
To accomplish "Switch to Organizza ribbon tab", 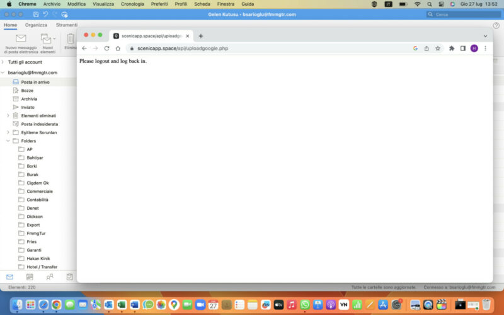I will tap(36, 25).
